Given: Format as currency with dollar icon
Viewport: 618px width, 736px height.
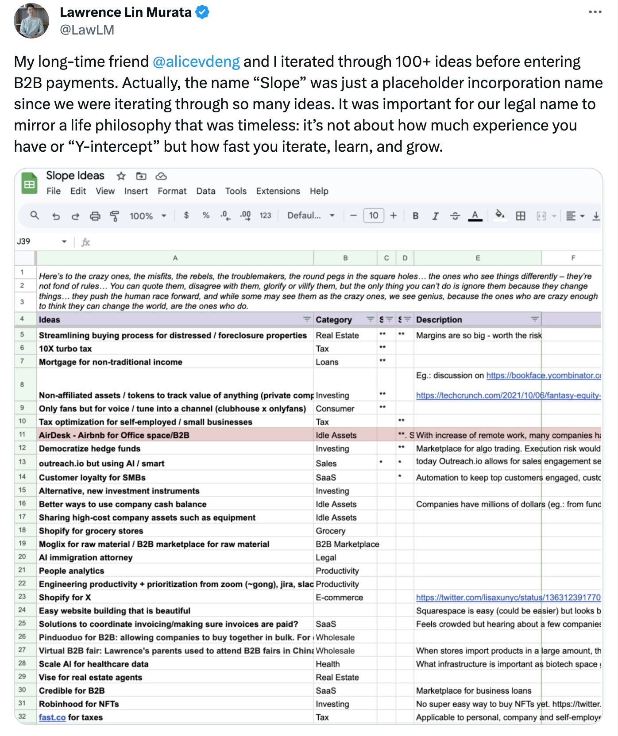Looking at the screenshot, I should click(x=186, y=215).
